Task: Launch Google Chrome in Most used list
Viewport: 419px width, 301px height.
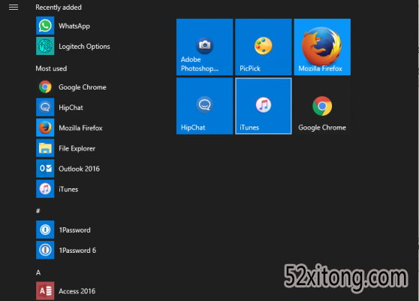Action: coord(45,87)
